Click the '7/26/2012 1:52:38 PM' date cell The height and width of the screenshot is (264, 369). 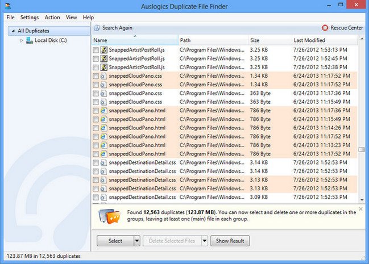[x=320, y=67]
